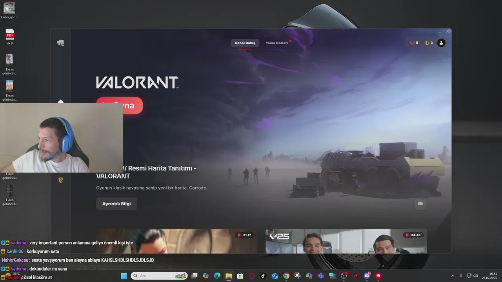The height and width of the screenshot is (282, 502).
Task: Click the gold coin balance showing 3
Action: tap(429, 43)
